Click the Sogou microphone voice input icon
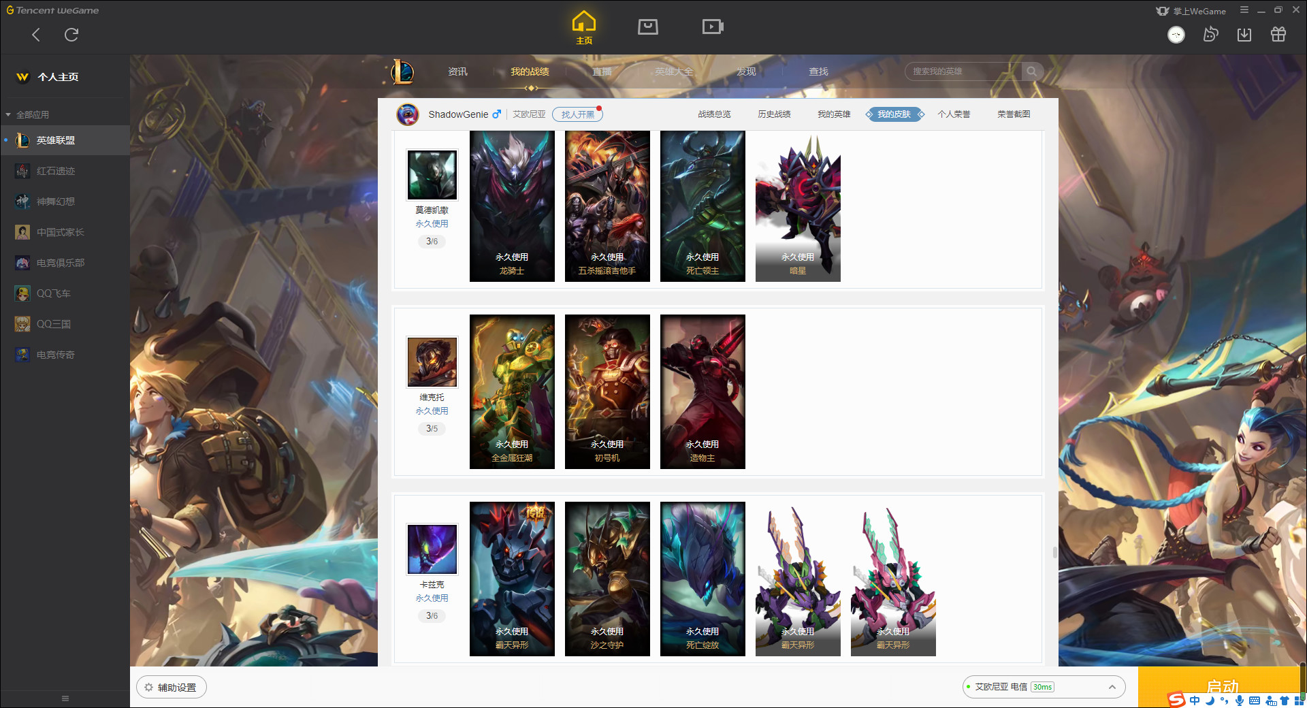The image size is (1307, 708). (1240, 701)
